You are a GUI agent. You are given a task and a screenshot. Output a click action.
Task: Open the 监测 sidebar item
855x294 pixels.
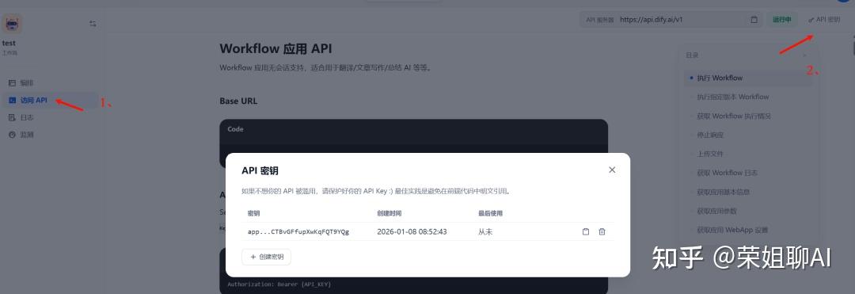tap(21, 135)
